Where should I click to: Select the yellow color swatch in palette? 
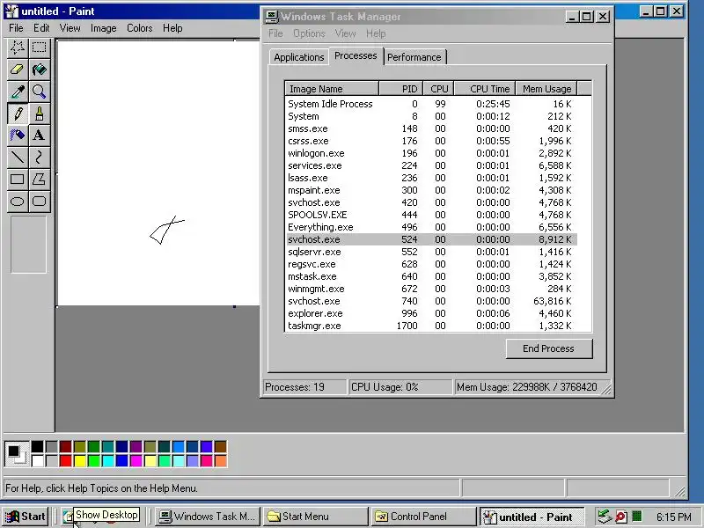[x=80, y=460]
